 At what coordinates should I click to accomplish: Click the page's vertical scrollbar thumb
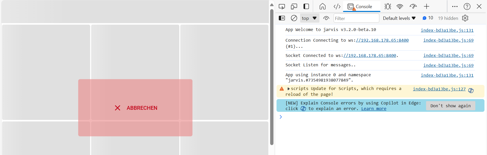[x=272, y=76]
